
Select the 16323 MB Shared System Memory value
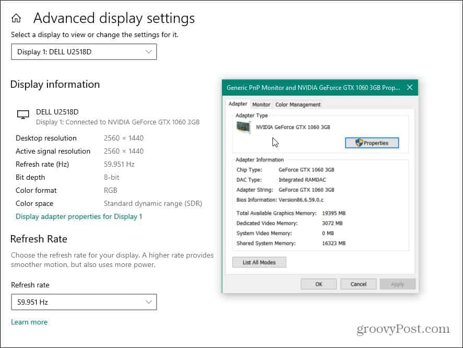(334, 243)
